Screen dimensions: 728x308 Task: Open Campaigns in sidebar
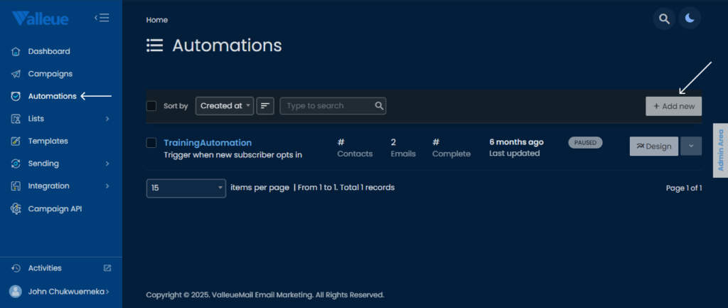[x=50, y=74]
